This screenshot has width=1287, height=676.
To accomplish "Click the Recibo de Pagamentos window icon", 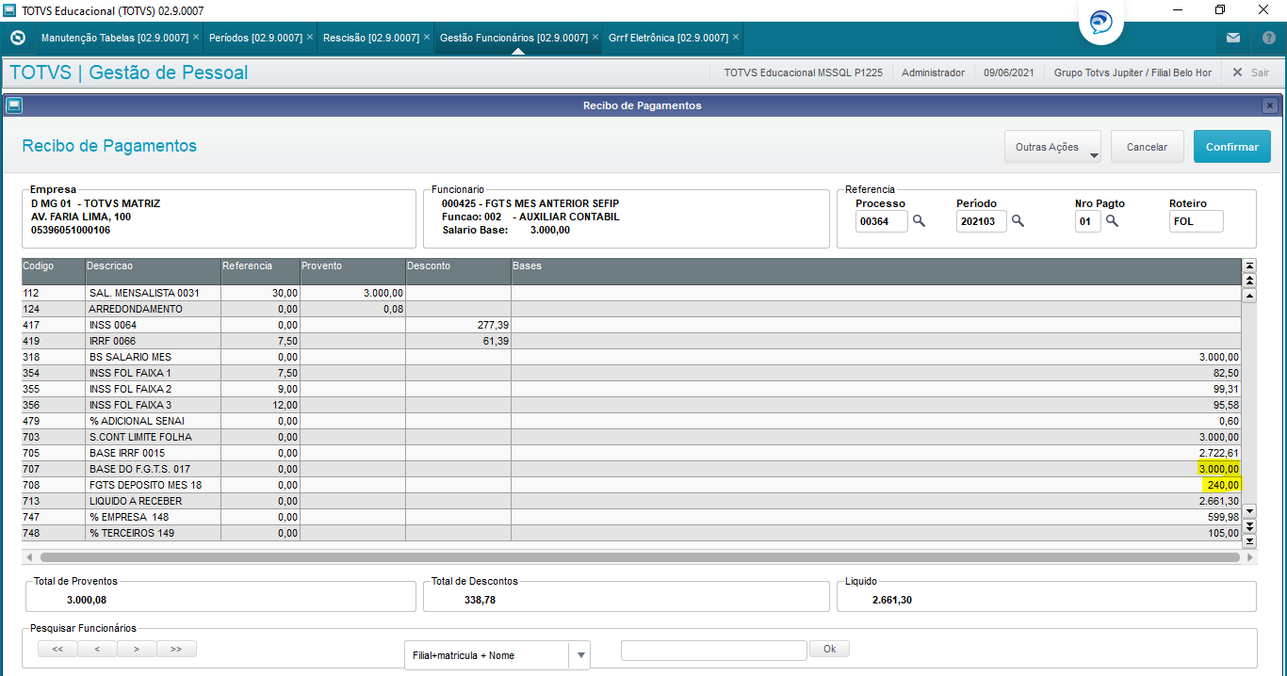I will [13, 105].
